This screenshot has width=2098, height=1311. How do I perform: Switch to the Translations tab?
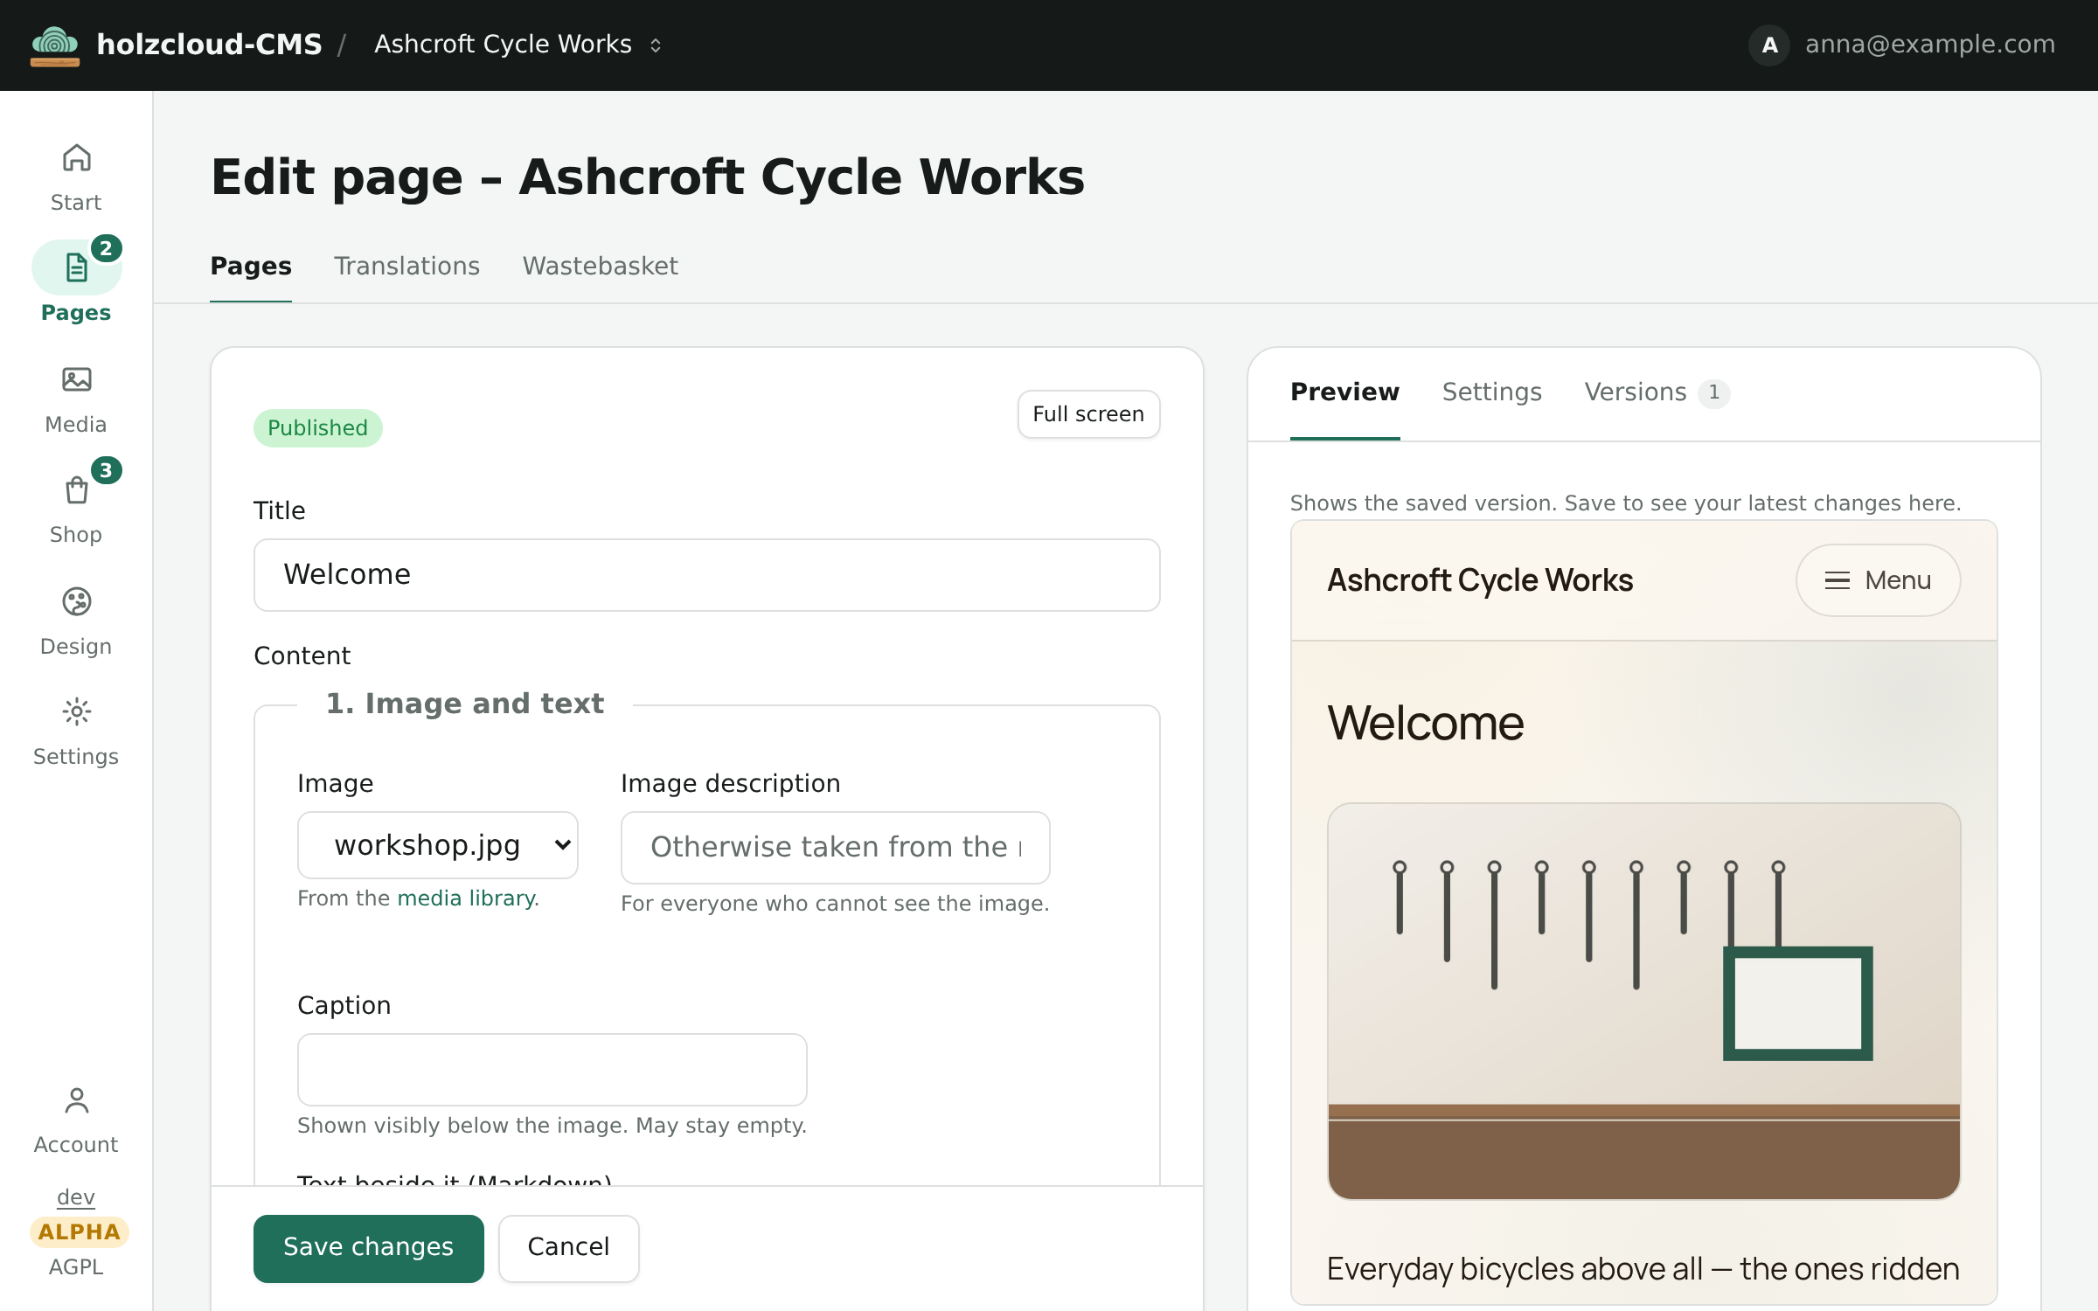click(407, 267)
